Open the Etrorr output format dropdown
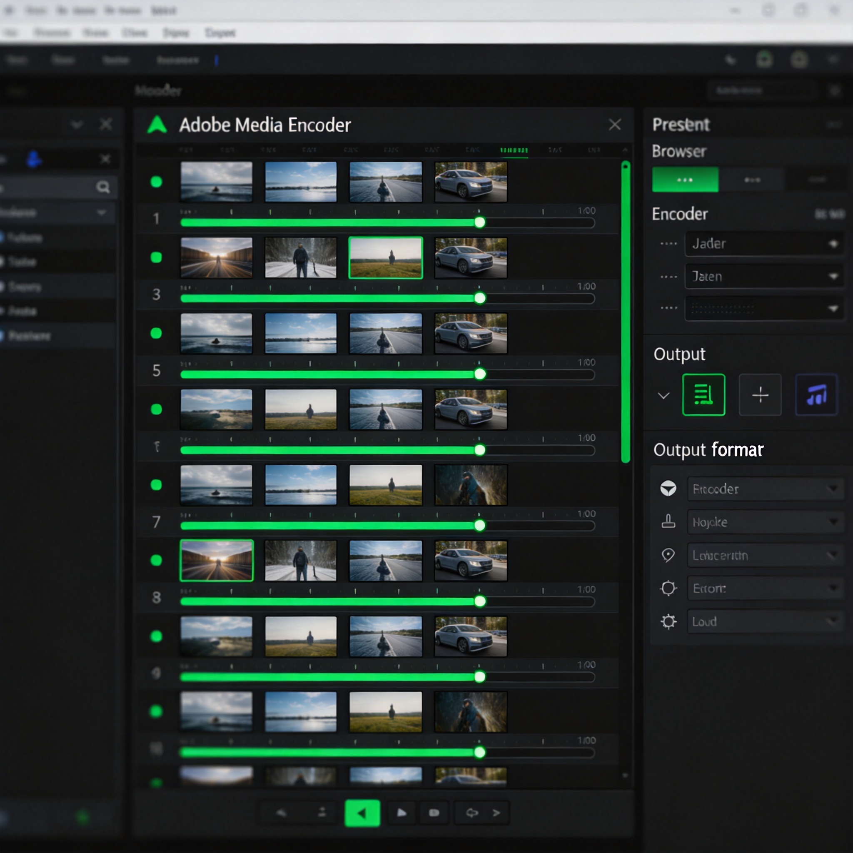 [x=765, y=588]
